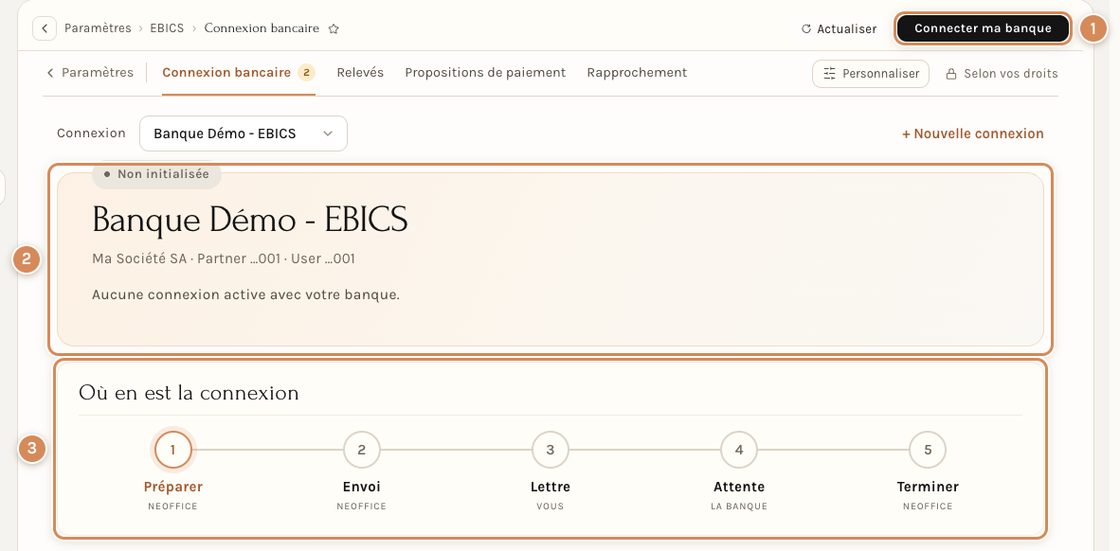Click the Banque Démo - EBICS heading

[250, 220]
